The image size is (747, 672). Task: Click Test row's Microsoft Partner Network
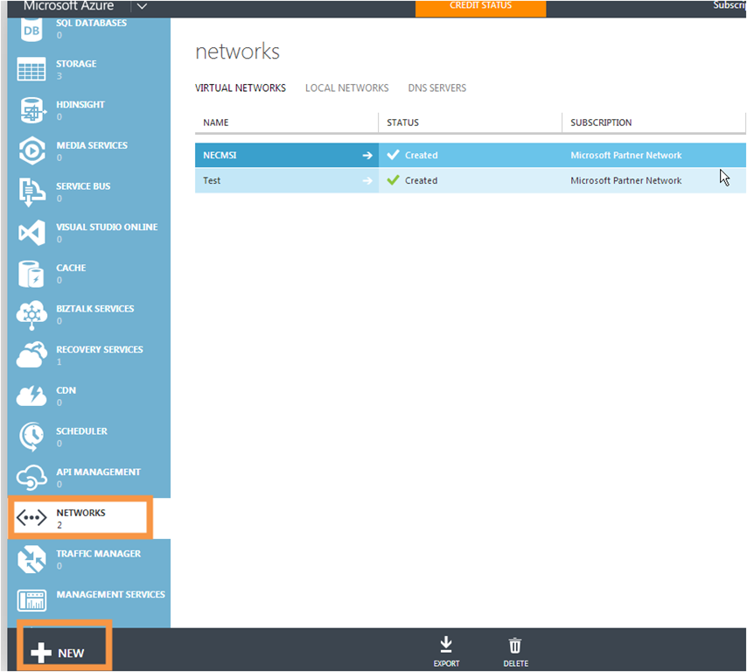[x=626, y=180]
